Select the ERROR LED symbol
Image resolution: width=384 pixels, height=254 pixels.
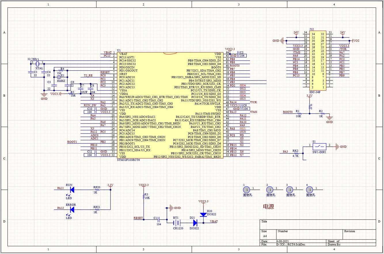[72, 210]
